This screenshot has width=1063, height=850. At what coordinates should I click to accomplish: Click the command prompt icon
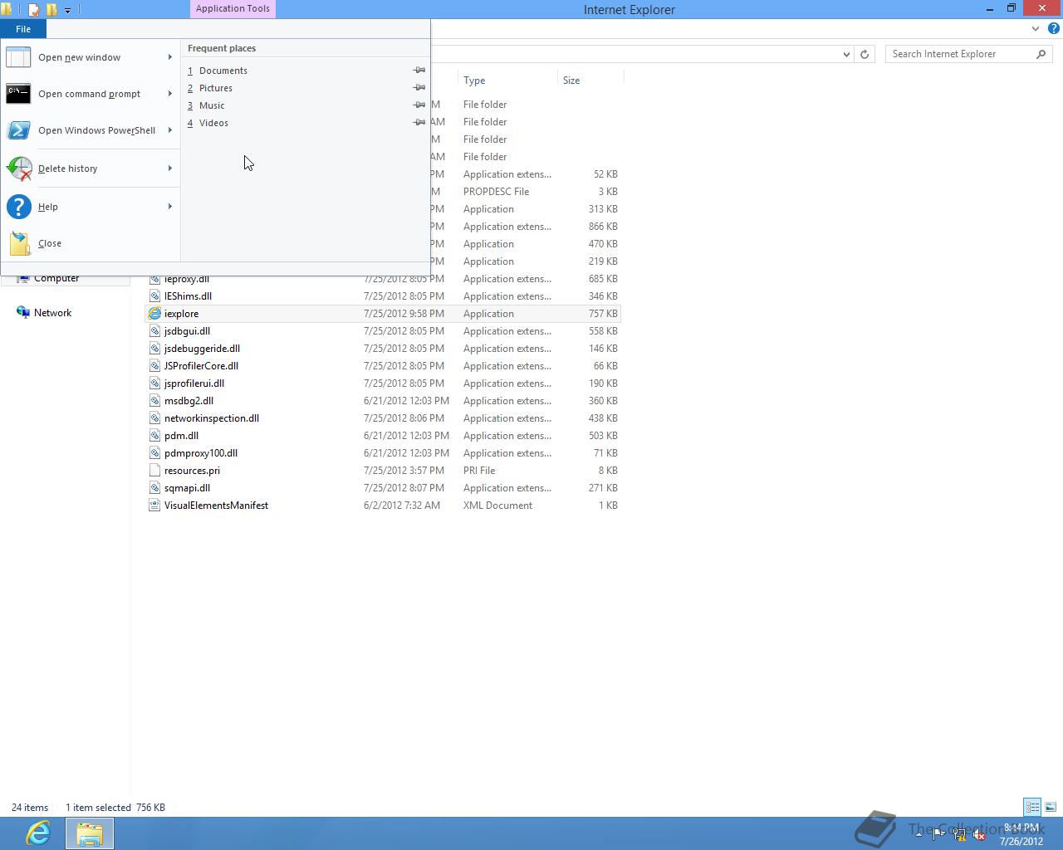coord(18,94)
